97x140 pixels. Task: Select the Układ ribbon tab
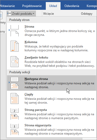53,6
